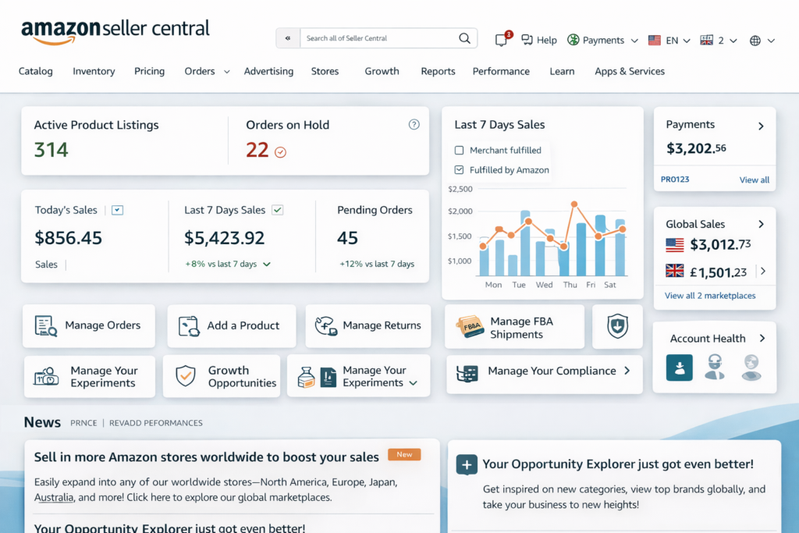The image size is (799, 533).
Task: Click the notifications icon with red badge
Action: pyautogui.click(x=502, y=39)
